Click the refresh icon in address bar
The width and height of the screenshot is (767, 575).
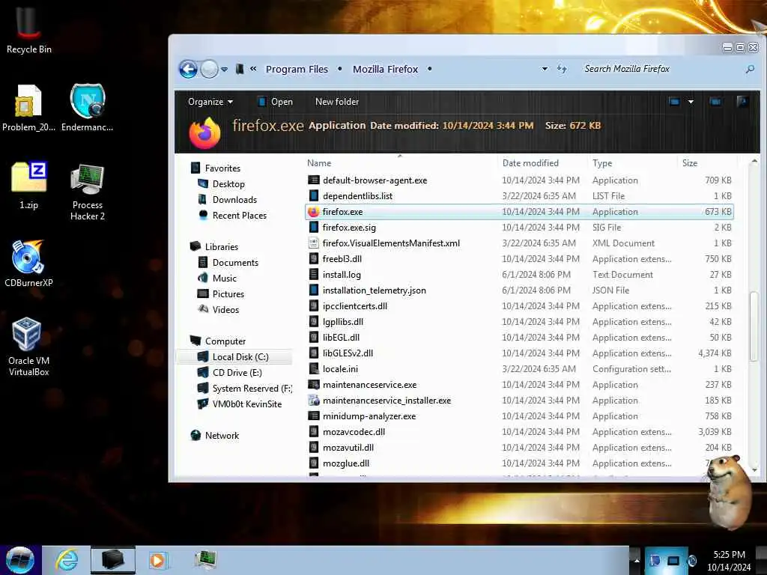tap(562, 69)
